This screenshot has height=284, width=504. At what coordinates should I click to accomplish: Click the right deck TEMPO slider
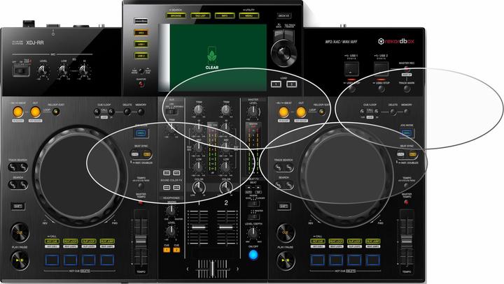[406, 240]
